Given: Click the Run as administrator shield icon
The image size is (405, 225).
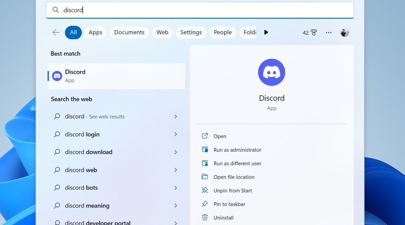Looking at the screenshot, I should click(205, 150).
